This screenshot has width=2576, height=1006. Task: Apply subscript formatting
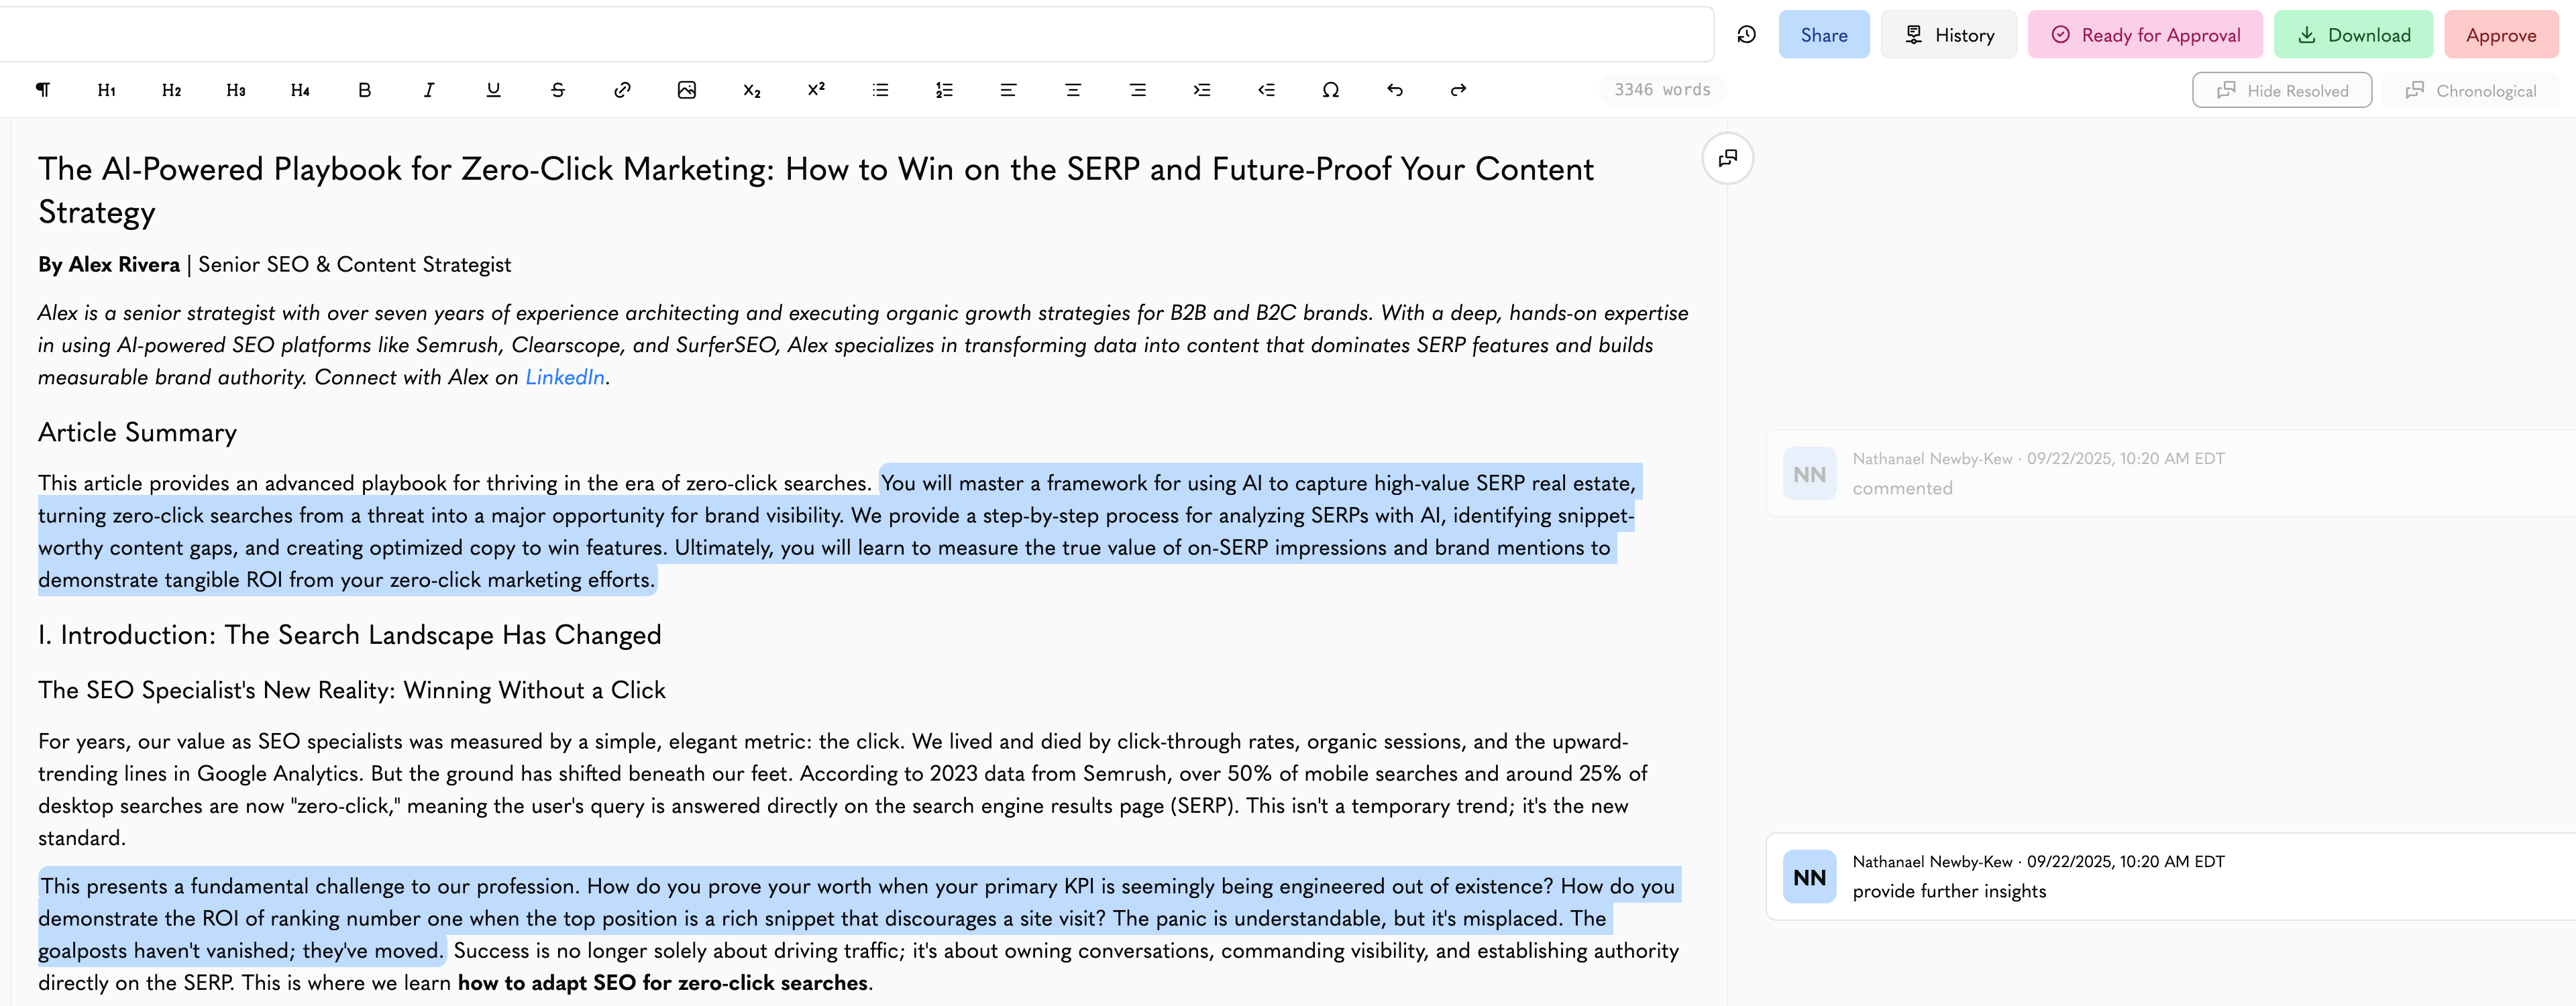(751, 90)
